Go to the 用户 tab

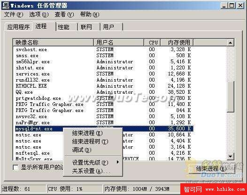(112, 27)
